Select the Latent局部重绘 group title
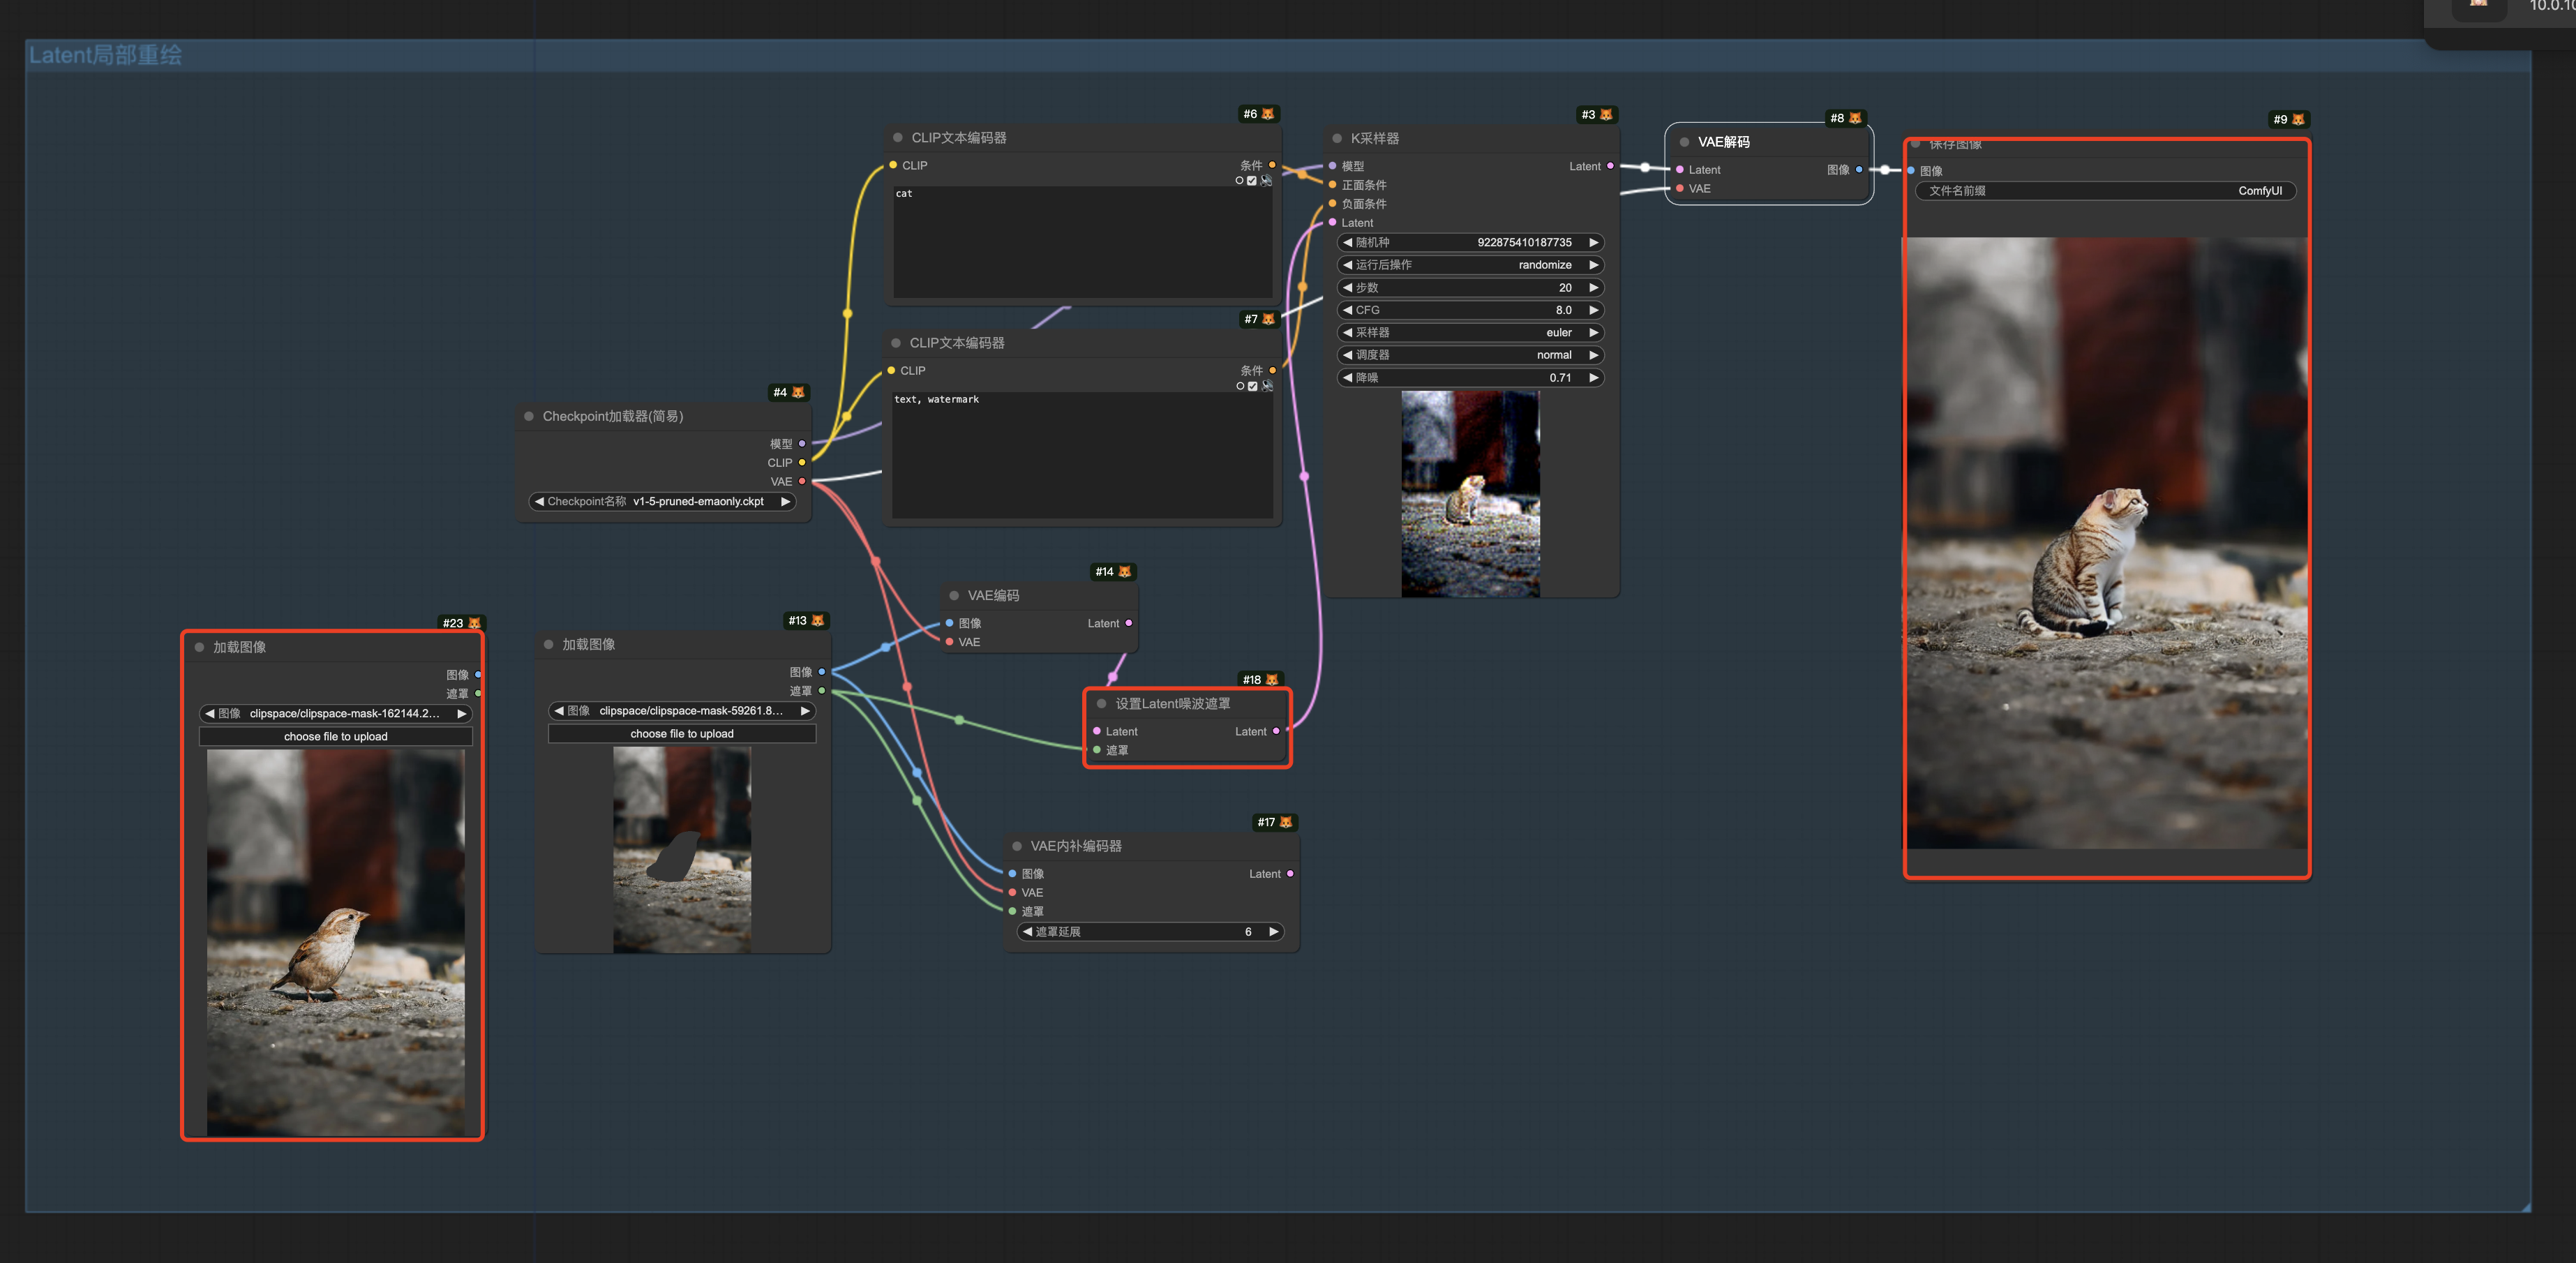The width and height of the screenshot is (2576, 1263). (105, 56)
